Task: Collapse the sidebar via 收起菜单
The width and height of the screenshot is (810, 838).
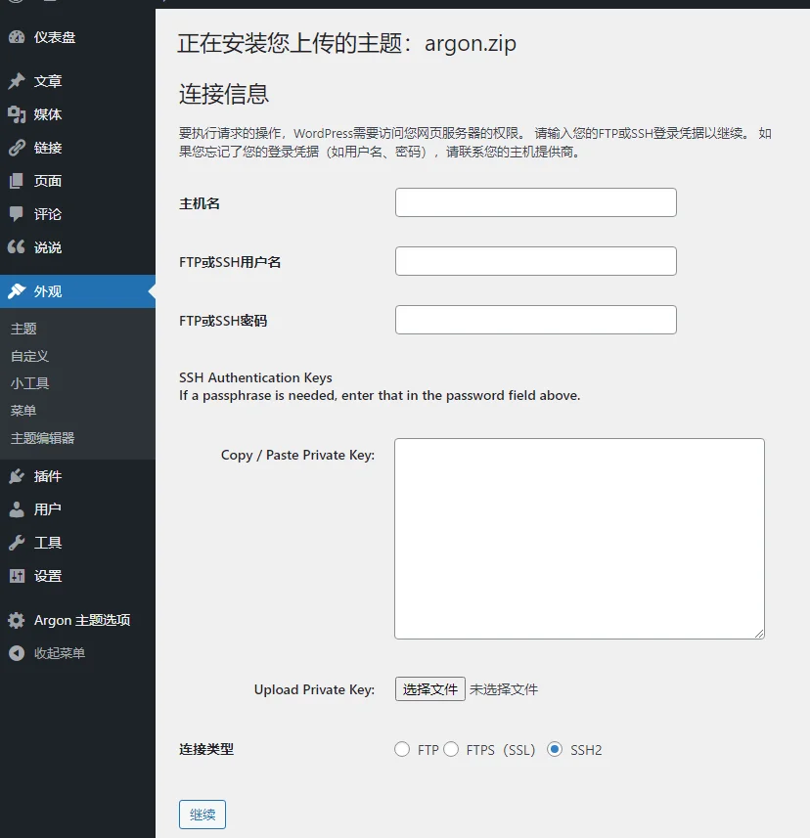Action: point(59,653)
